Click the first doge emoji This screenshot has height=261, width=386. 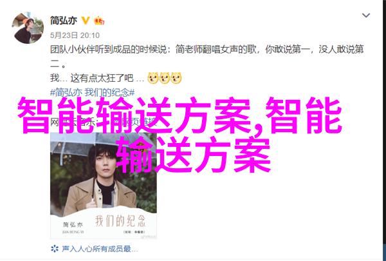[x=152, y=78]
